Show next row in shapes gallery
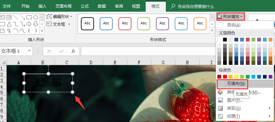This screenshot has width=275, height=122. (x=42, y=24)
